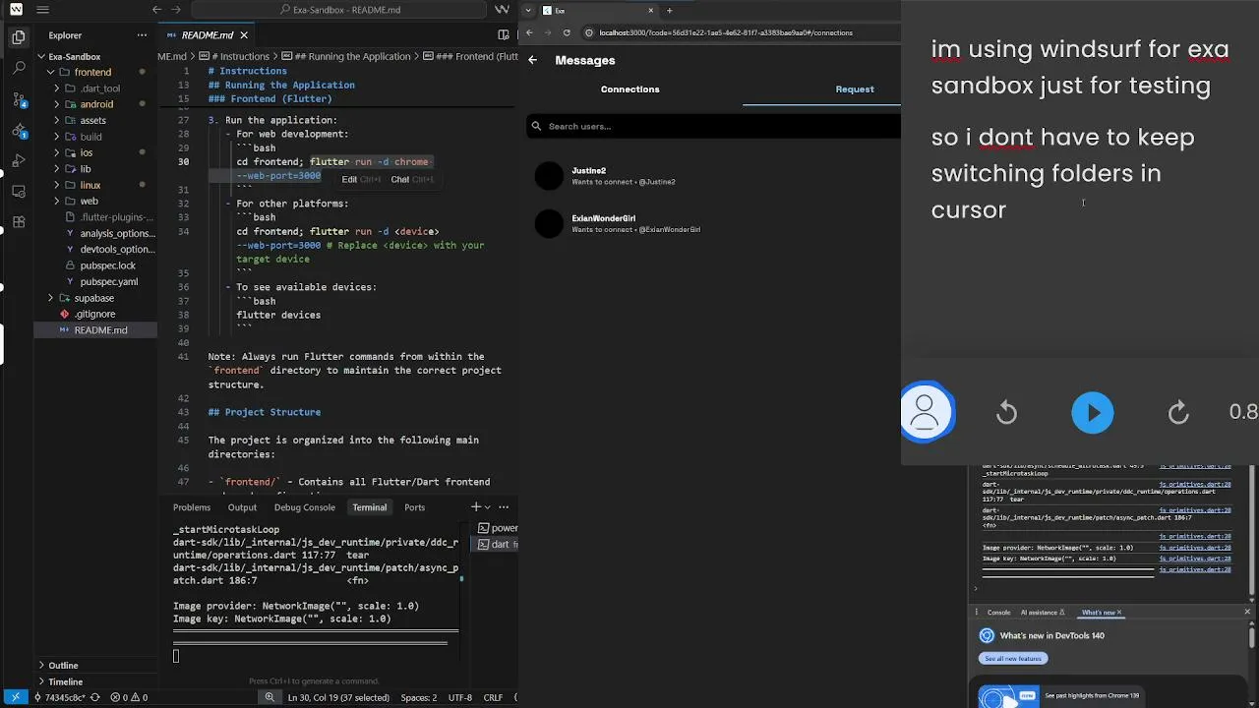The height and width of the screenshot is (708, 1259).
Task: Click See all new features button
Action: tap(1013, 658)
